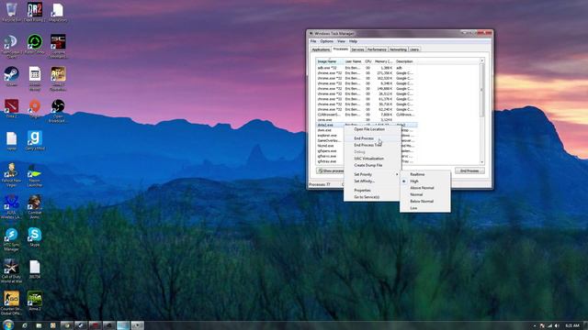This screenshot has height=330, width=588.
Task: Open the File menu in Task Manager
Action: click(x=313, y=41)
